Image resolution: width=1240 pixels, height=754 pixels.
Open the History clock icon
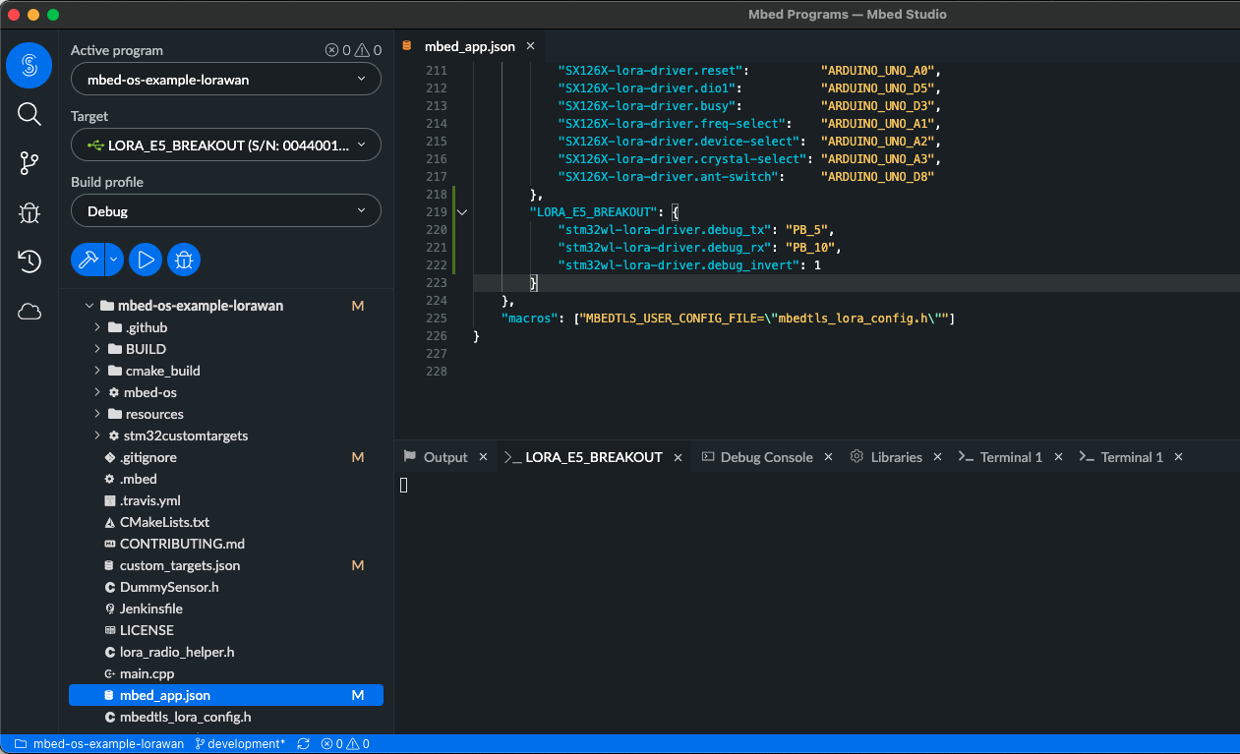[x=30, y=261]
